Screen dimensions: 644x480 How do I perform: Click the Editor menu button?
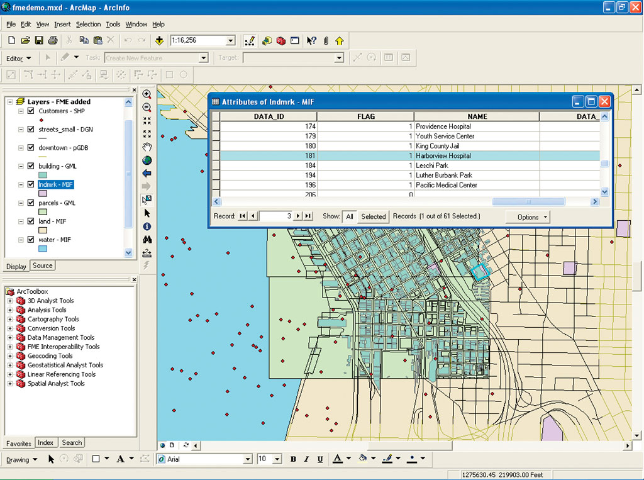click(x=19, y=59)
